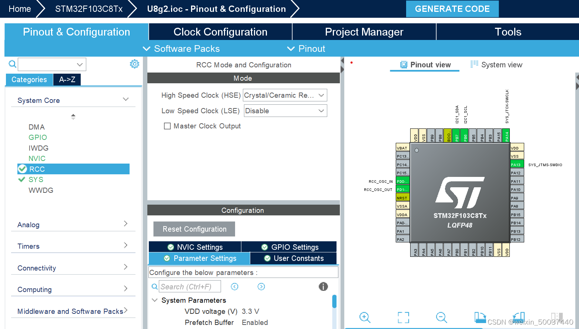This screenshot has width=579, height=329.
Task: Select the PB7 I2C1_SDA pin
Action: coord(456,135)
